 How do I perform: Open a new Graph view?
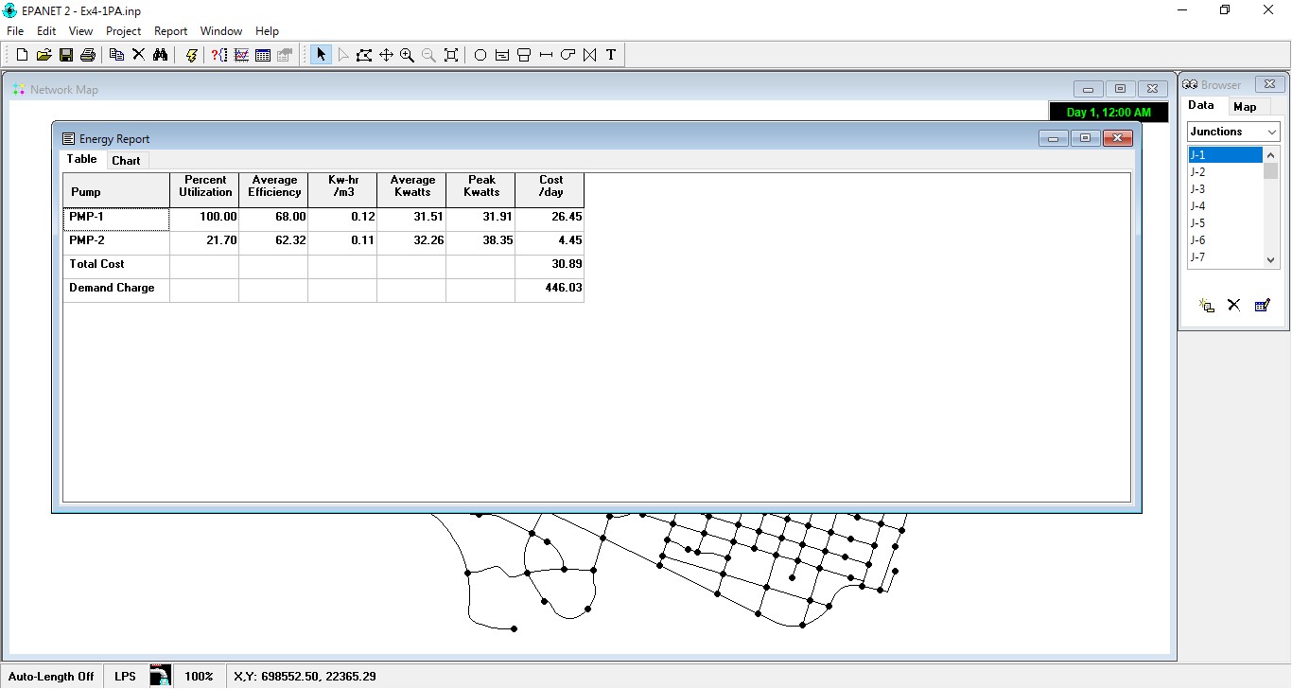241,54
